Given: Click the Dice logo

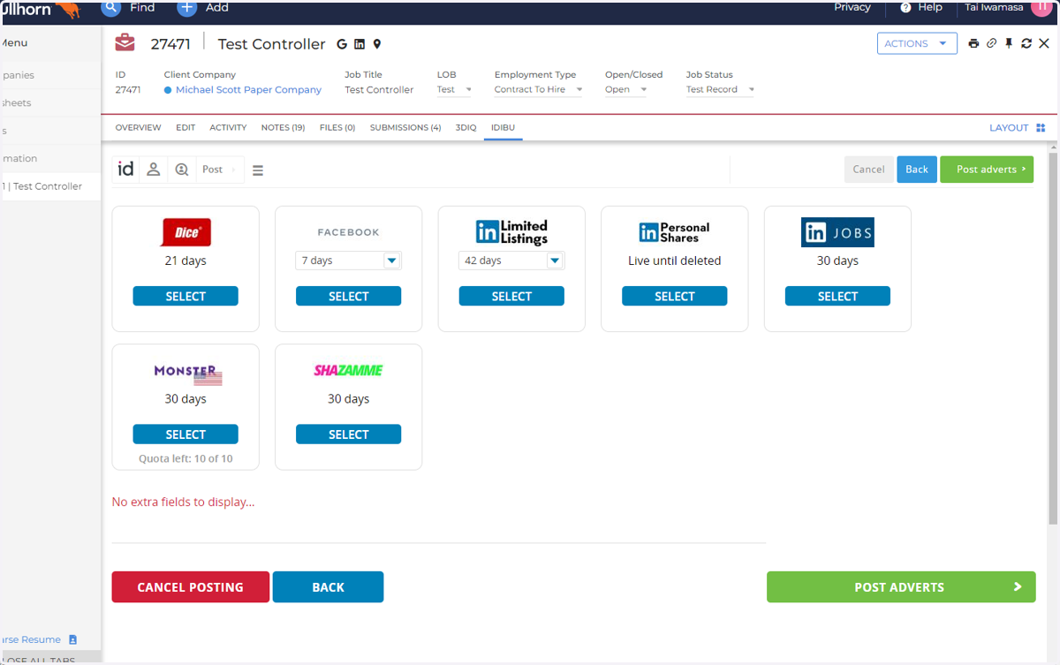Looking at the screenshot, I should (185, 232).
